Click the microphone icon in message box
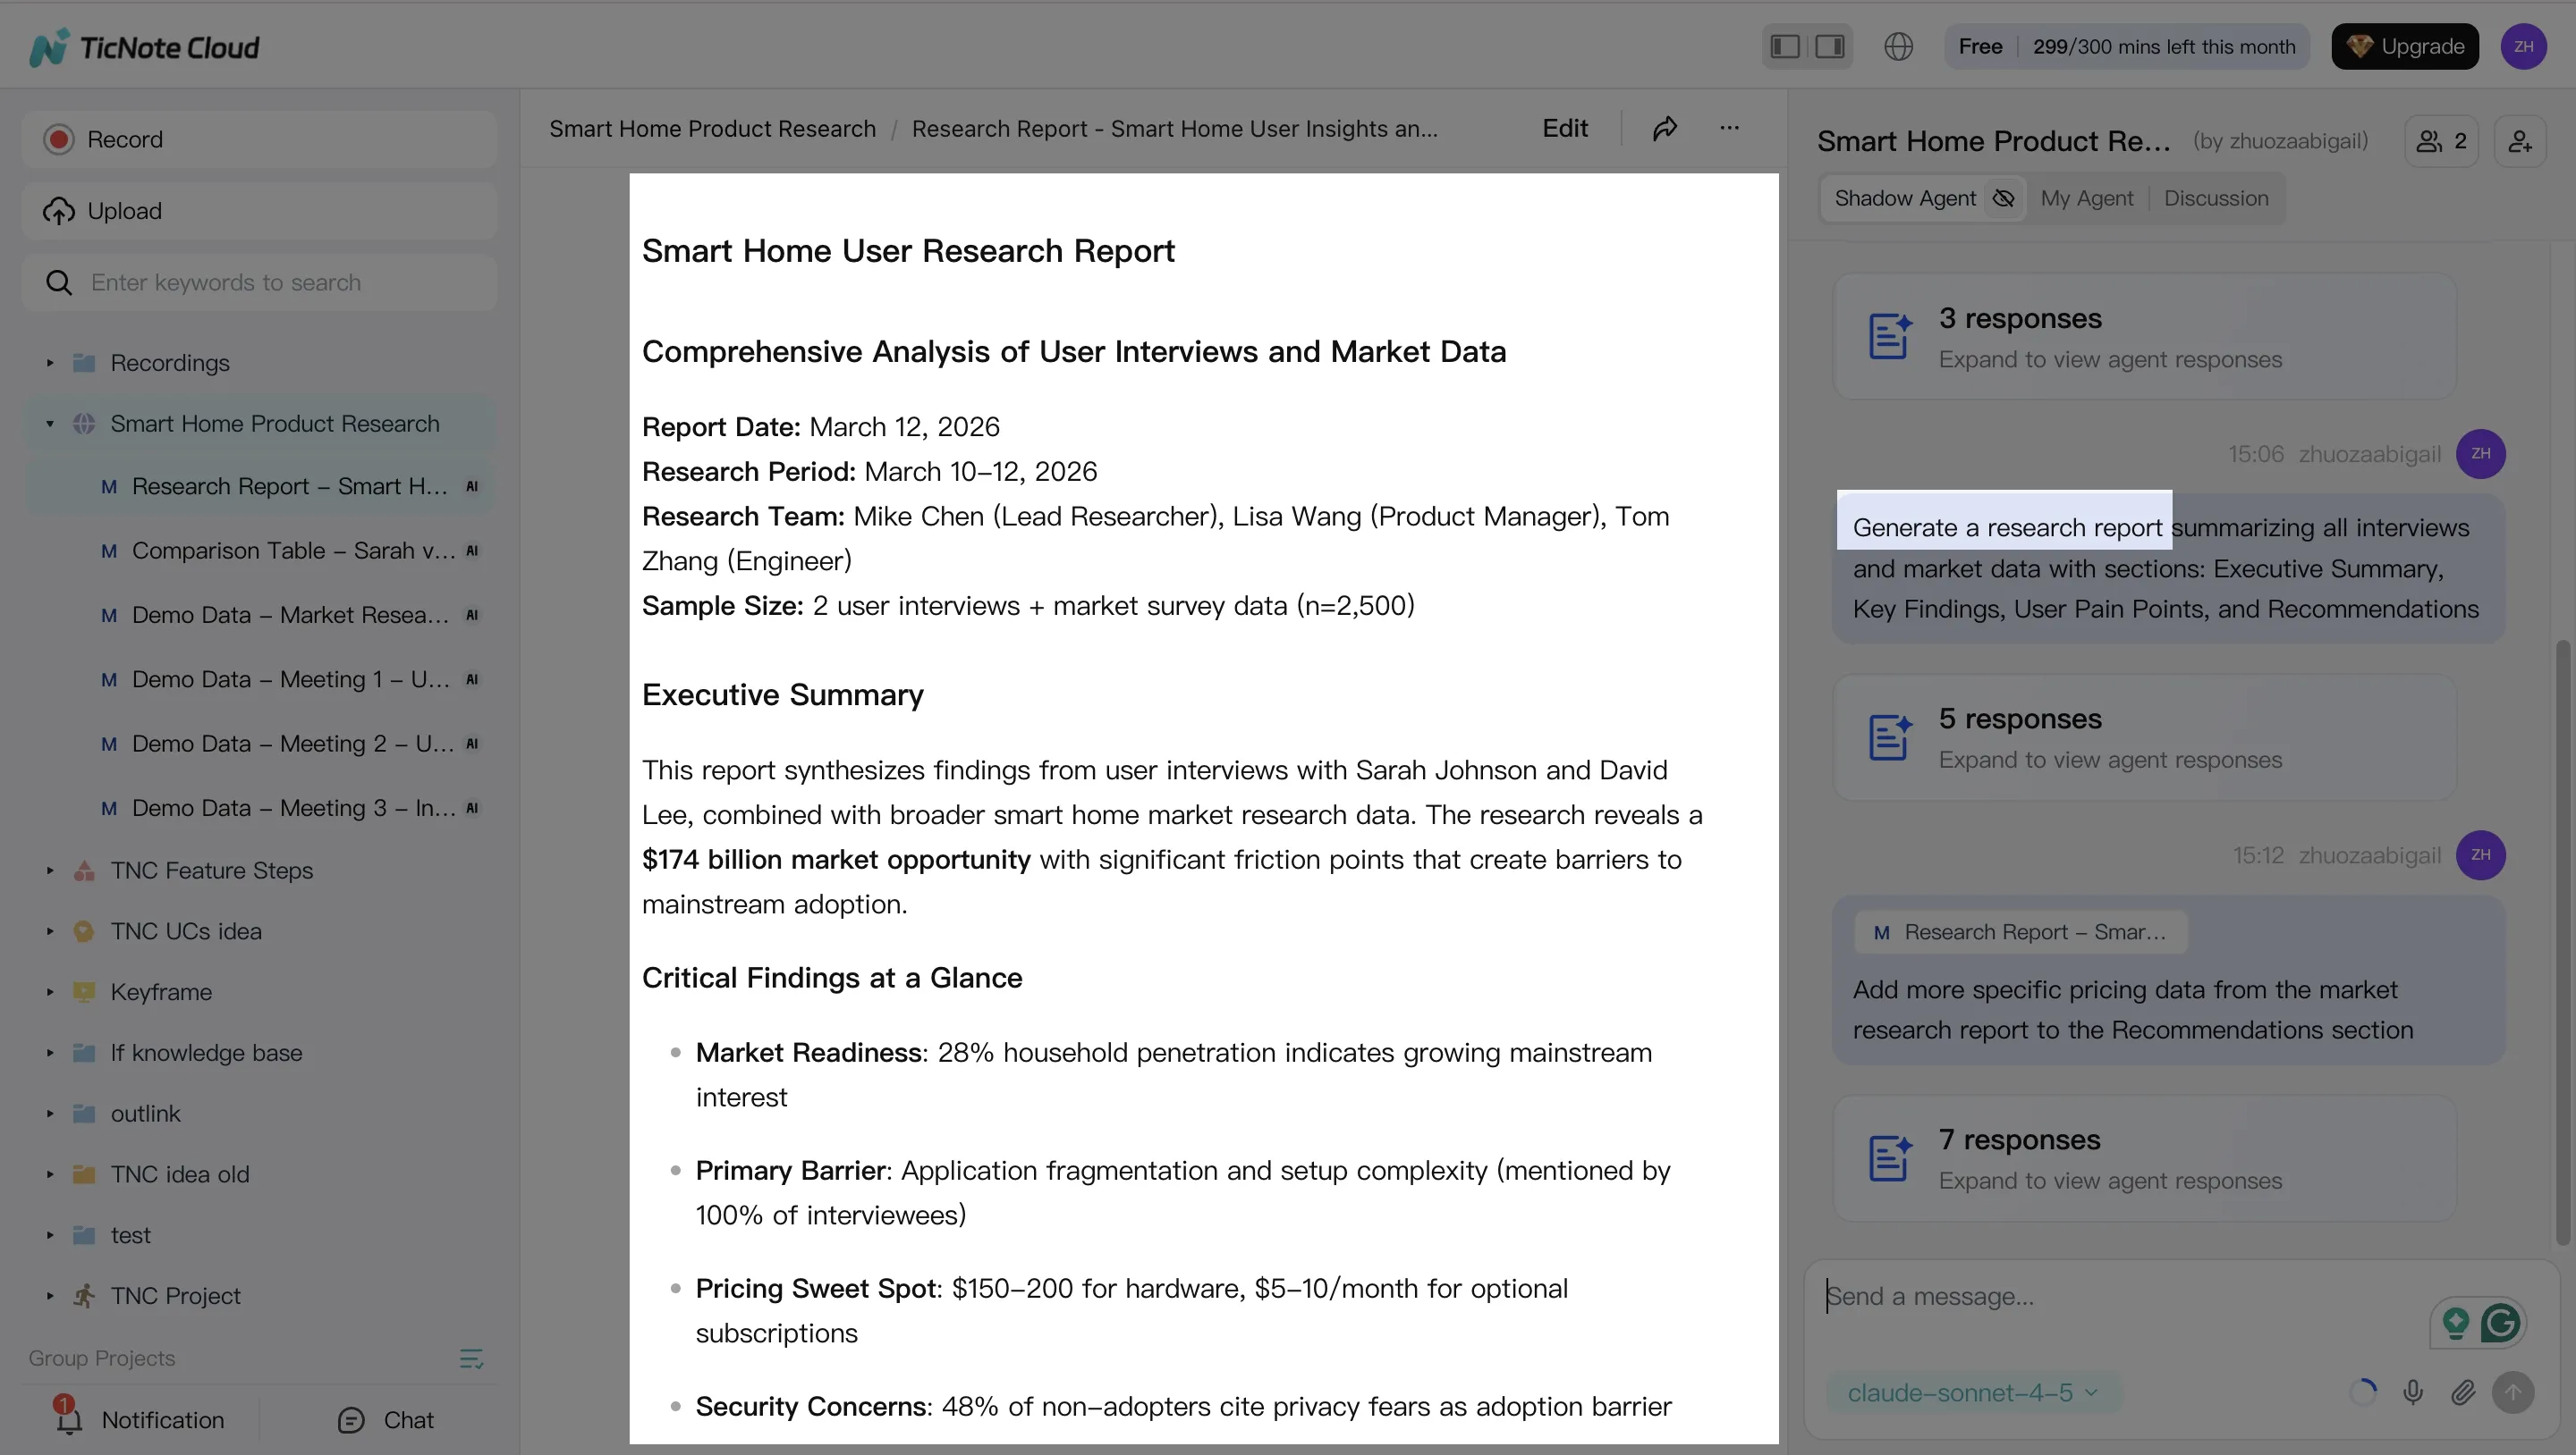The height and width of the screenshot is (1455, 2576). tap(2413, 1392)
